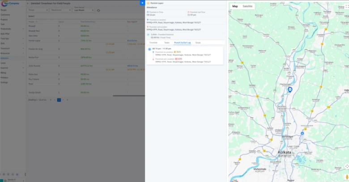Screen dimensions: 349x182
Task: Click the clock icon in punch log entry
Action: coord(149,48)
